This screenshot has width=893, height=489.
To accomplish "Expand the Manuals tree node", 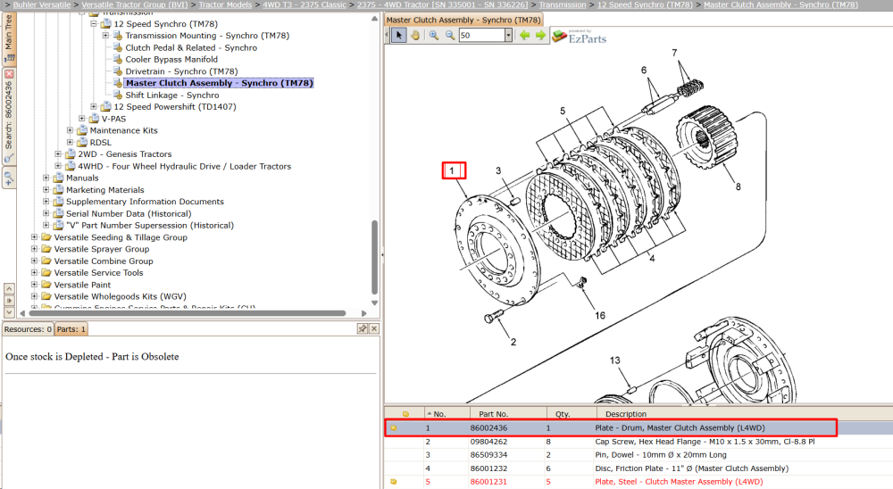I will pos(46,178).
